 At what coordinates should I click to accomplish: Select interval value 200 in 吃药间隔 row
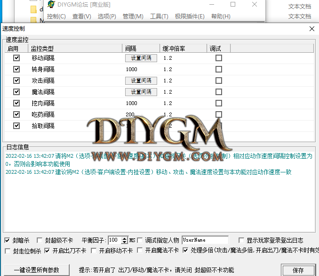point(130,114)
